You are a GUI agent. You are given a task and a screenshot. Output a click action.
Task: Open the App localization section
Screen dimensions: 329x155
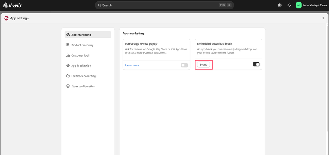click(88, 66)
